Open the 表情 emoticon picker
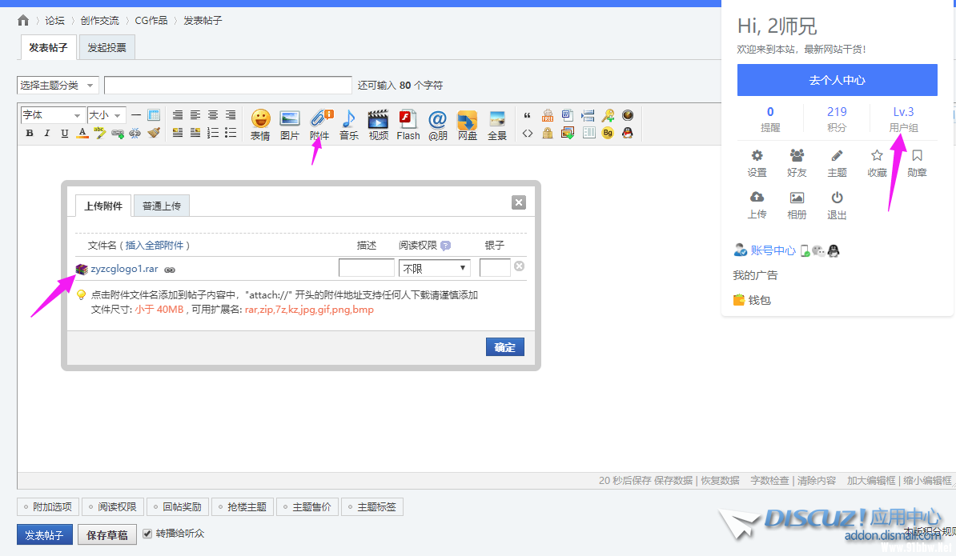This screenshot has height=556, width=956. [260, 124]
